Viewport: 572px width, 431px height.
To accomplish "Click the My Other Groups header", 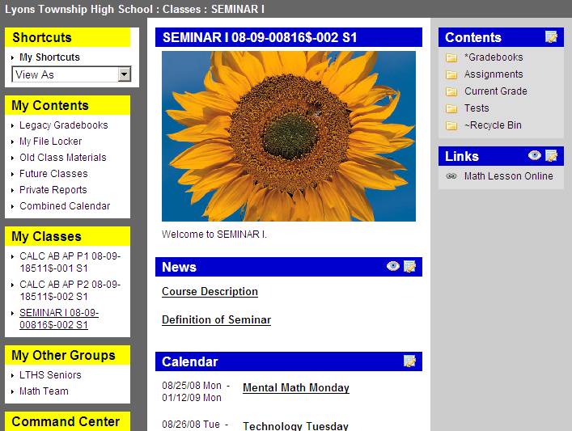I will coord(67,355).
